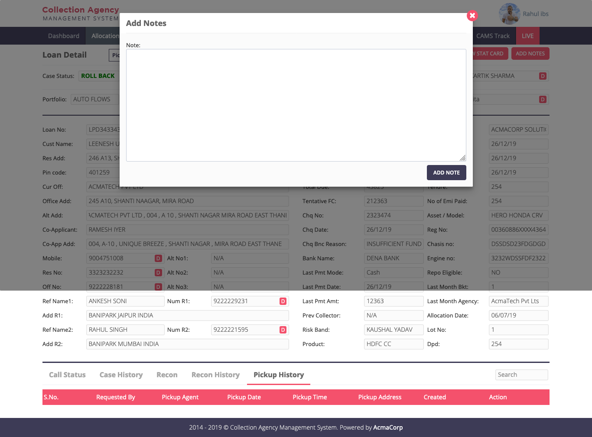
Task: Click the user profile avatar picture
Action: point(509,14)
